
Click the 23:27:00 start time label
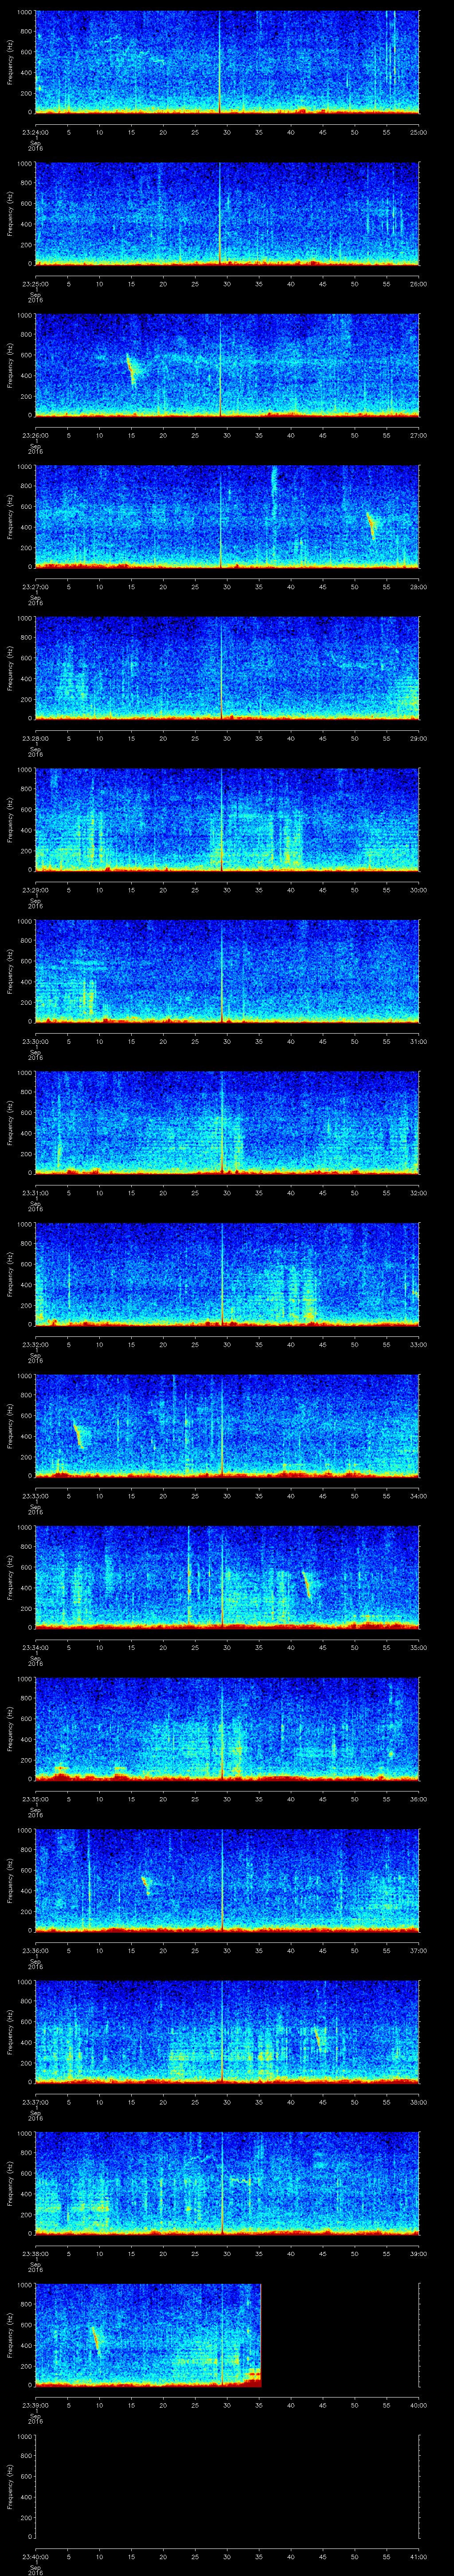click(35, 587)
